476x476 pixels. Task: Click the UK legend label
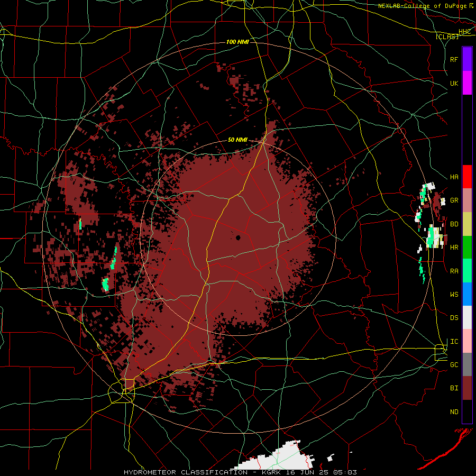pos(454,83)
